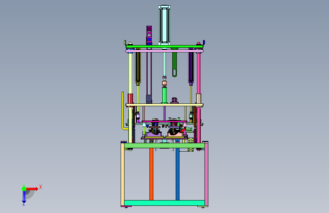Select the bright green top plate
This screenshot has width=329, height=213.
click(x=164, y=46)
